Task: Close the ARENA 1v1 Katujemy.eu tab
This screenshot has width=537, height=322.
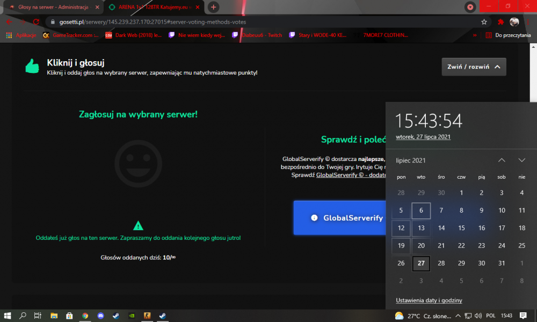Action: [x=198, y=7]
